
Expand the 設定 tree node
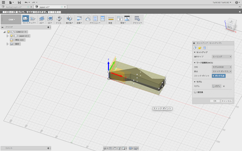tap(7, 44)
